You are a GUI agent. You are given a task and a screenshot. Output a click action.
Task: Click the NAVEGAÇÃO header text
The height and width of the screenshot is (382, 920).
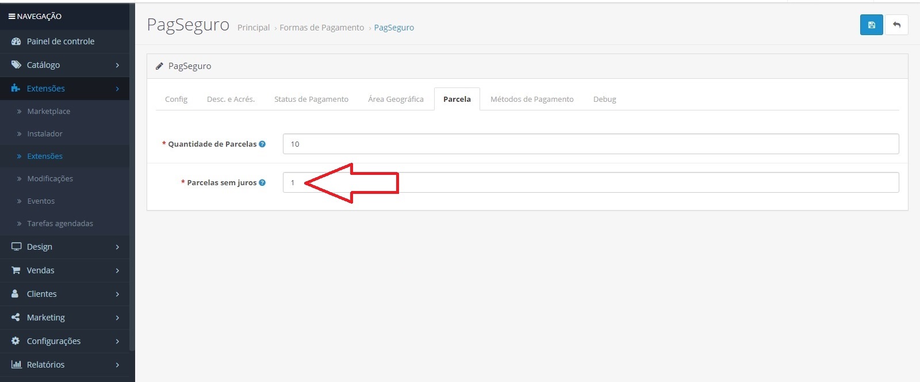pos(39,17)
